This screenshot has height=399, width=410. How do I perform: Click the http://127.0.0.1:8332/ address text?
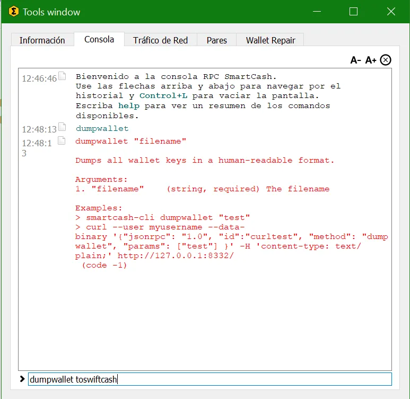(176, 256)
